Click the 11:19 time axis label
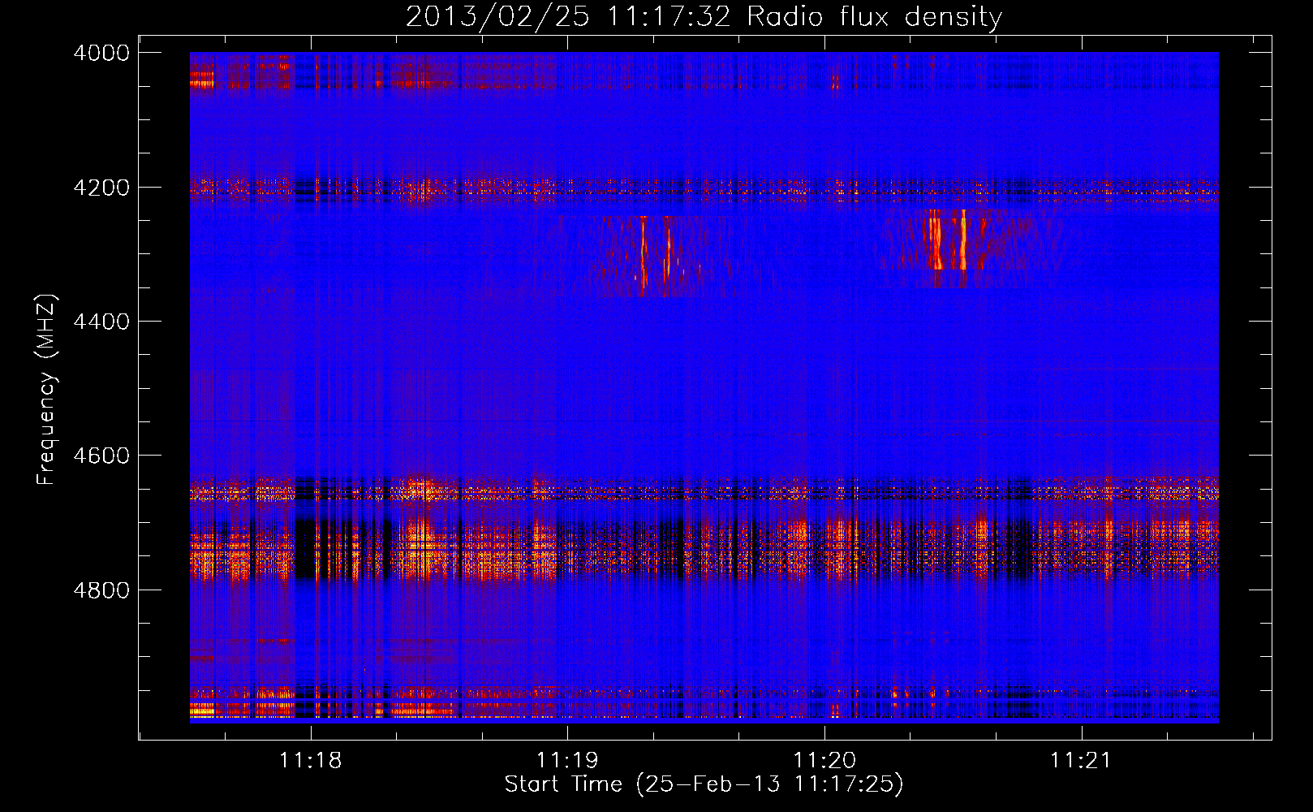The height and width of the screenshot is (812, 1313). (x=567, y=761)
